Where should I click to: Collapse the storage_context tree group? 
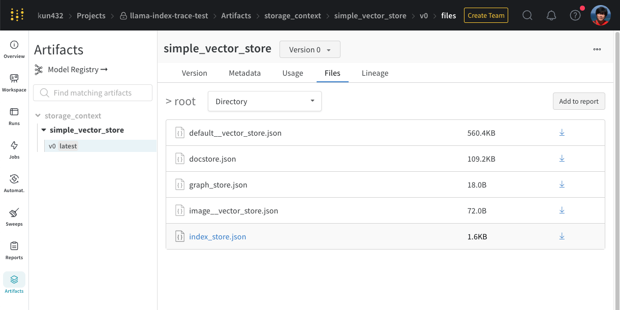coord(39,116)
